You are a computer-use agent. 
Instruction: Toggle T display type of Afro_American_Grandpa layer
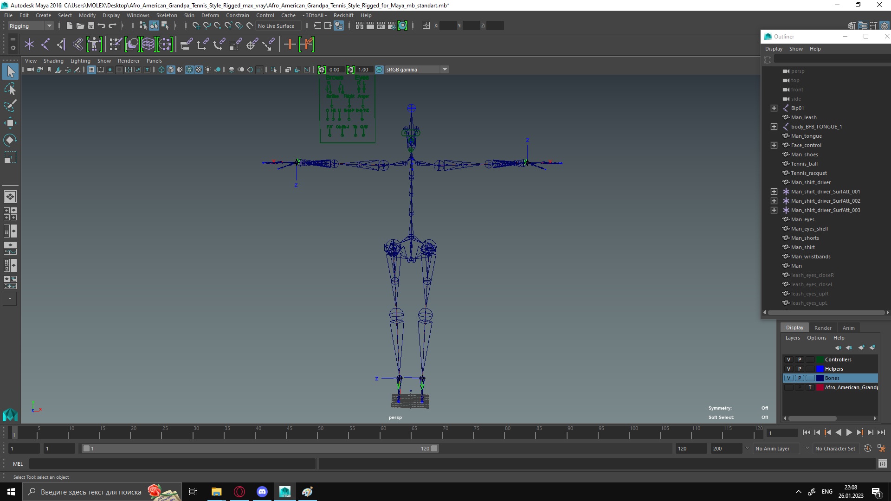810,387
